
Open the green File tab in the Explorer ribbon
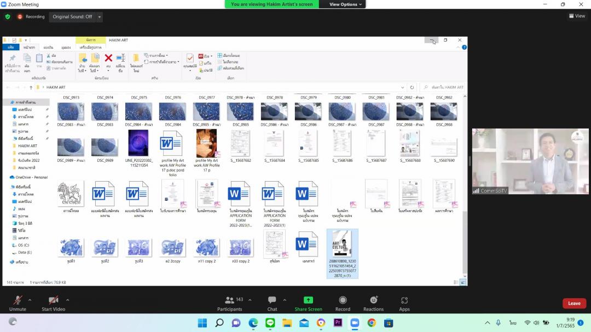(10, 47)
